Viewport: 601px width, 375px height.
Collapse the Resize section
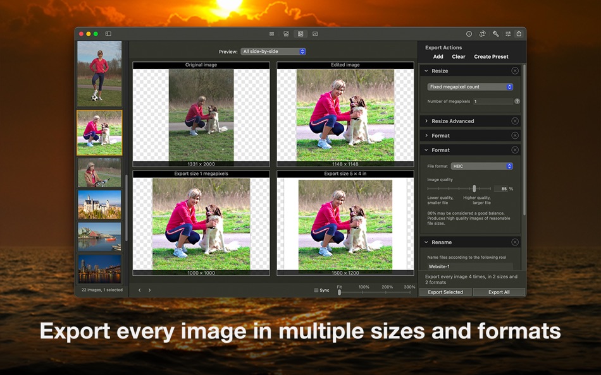426,71
